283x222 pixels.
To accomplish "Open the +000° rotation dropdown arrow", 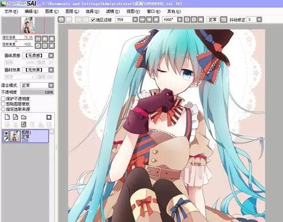I will pyautogui.click(x=180, y=19).
